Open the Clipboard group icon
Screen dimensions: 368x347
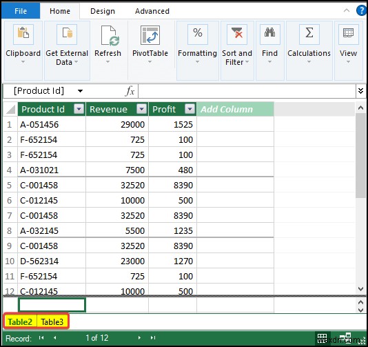click(x=23, y=34)
